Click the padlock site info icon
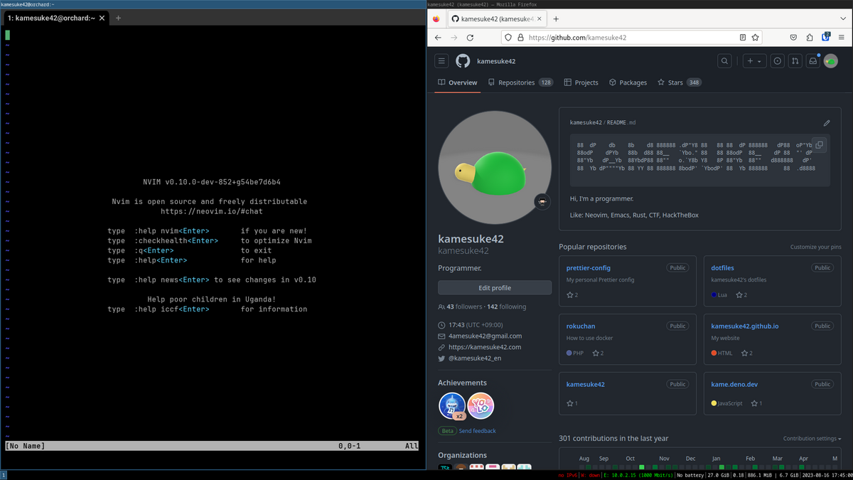Viewport: 853px width, 480px height. (520, 37)
